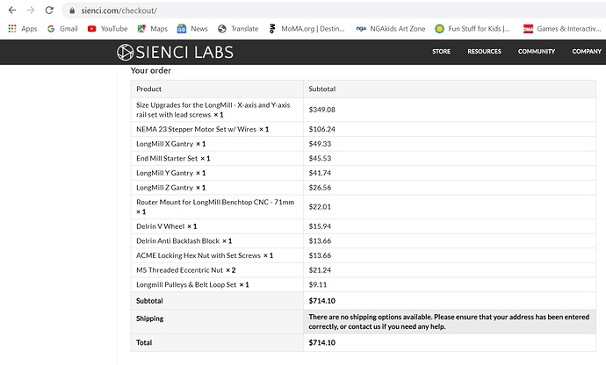Click Delrin Anti Backlash Block text
This screenshot has width=606, height=365.
[177, 241]
